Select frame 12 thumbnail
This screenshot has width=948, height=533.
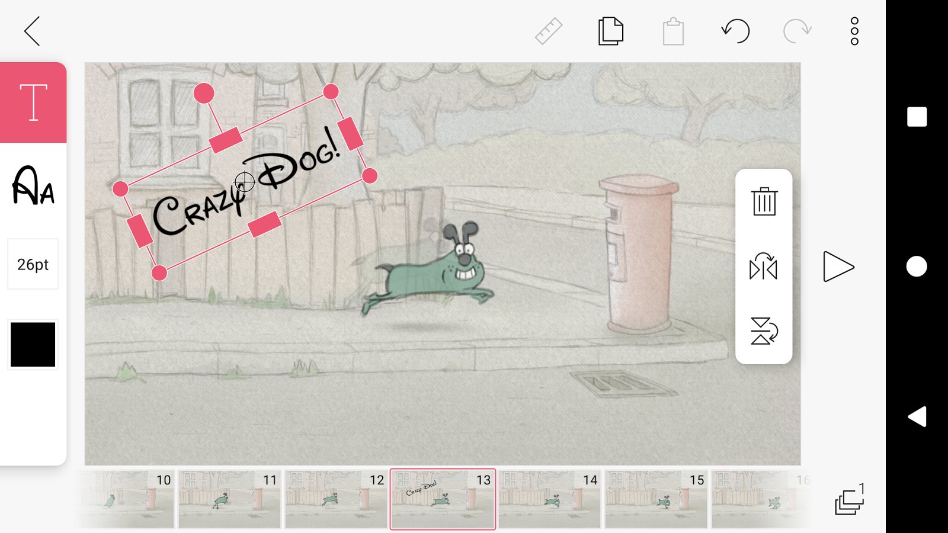click(336, 499)
